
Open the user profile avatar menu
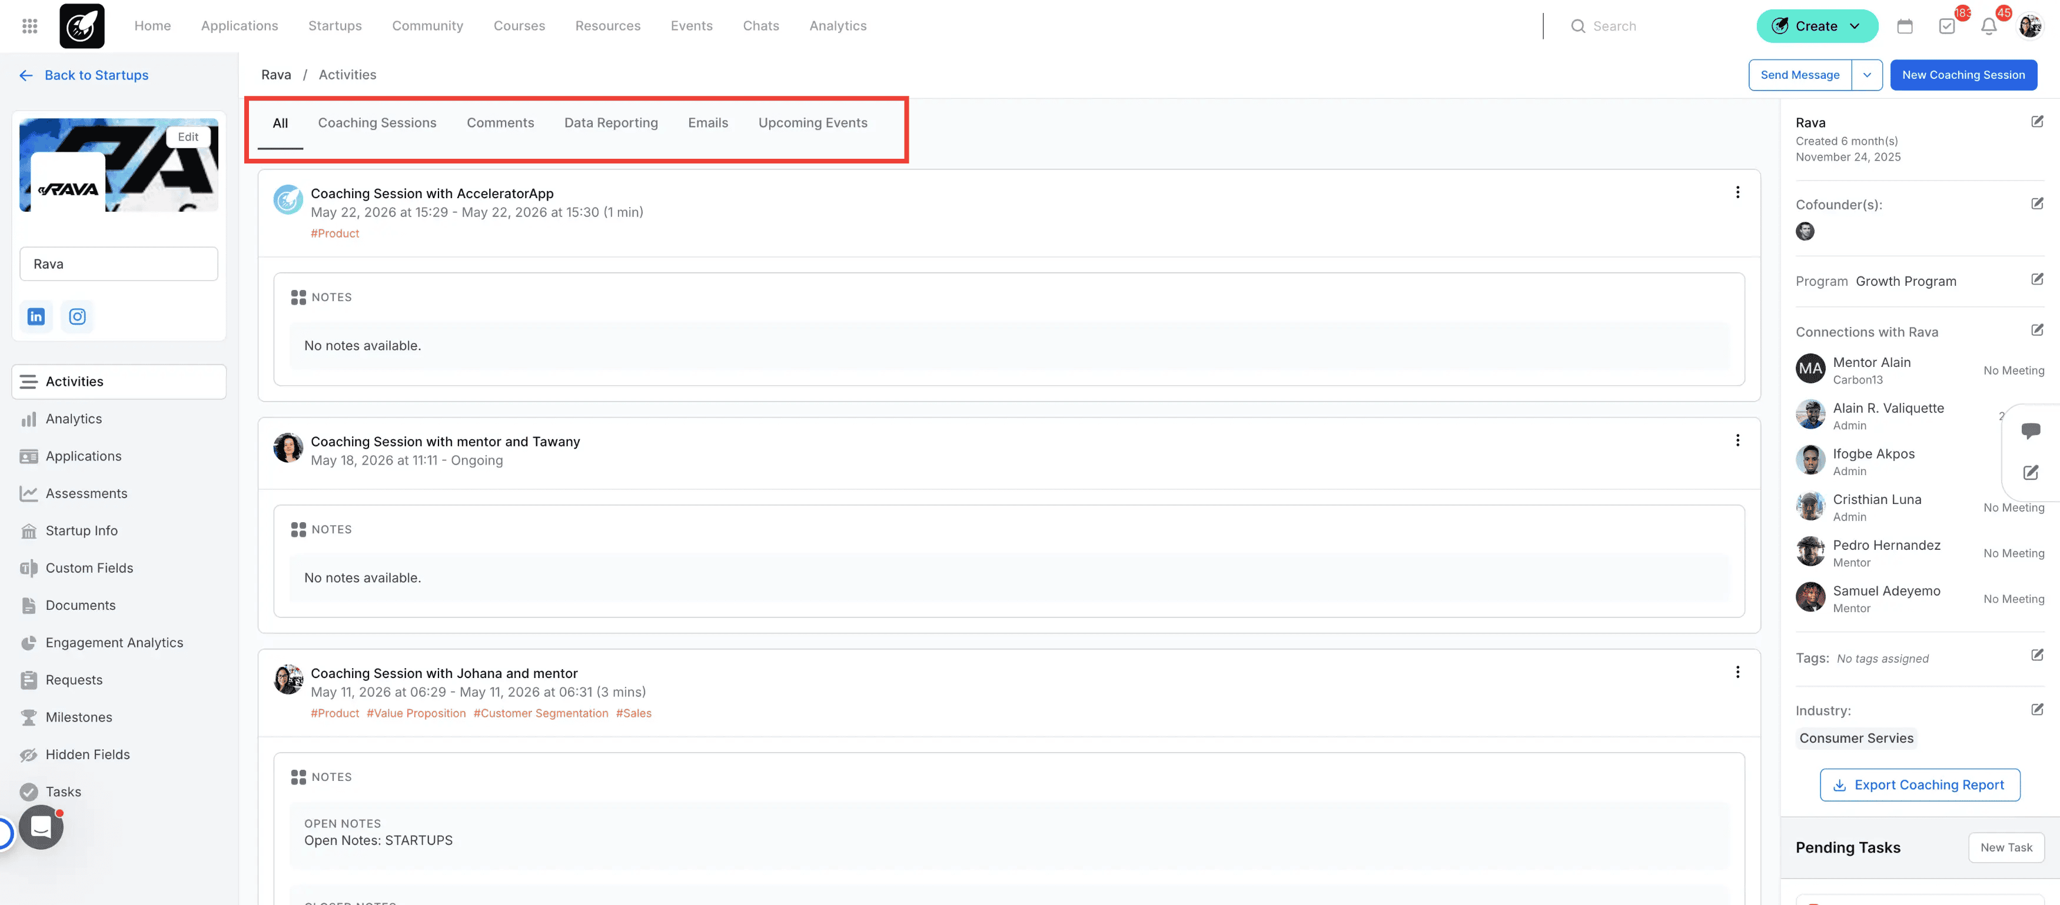[2031, 26]
